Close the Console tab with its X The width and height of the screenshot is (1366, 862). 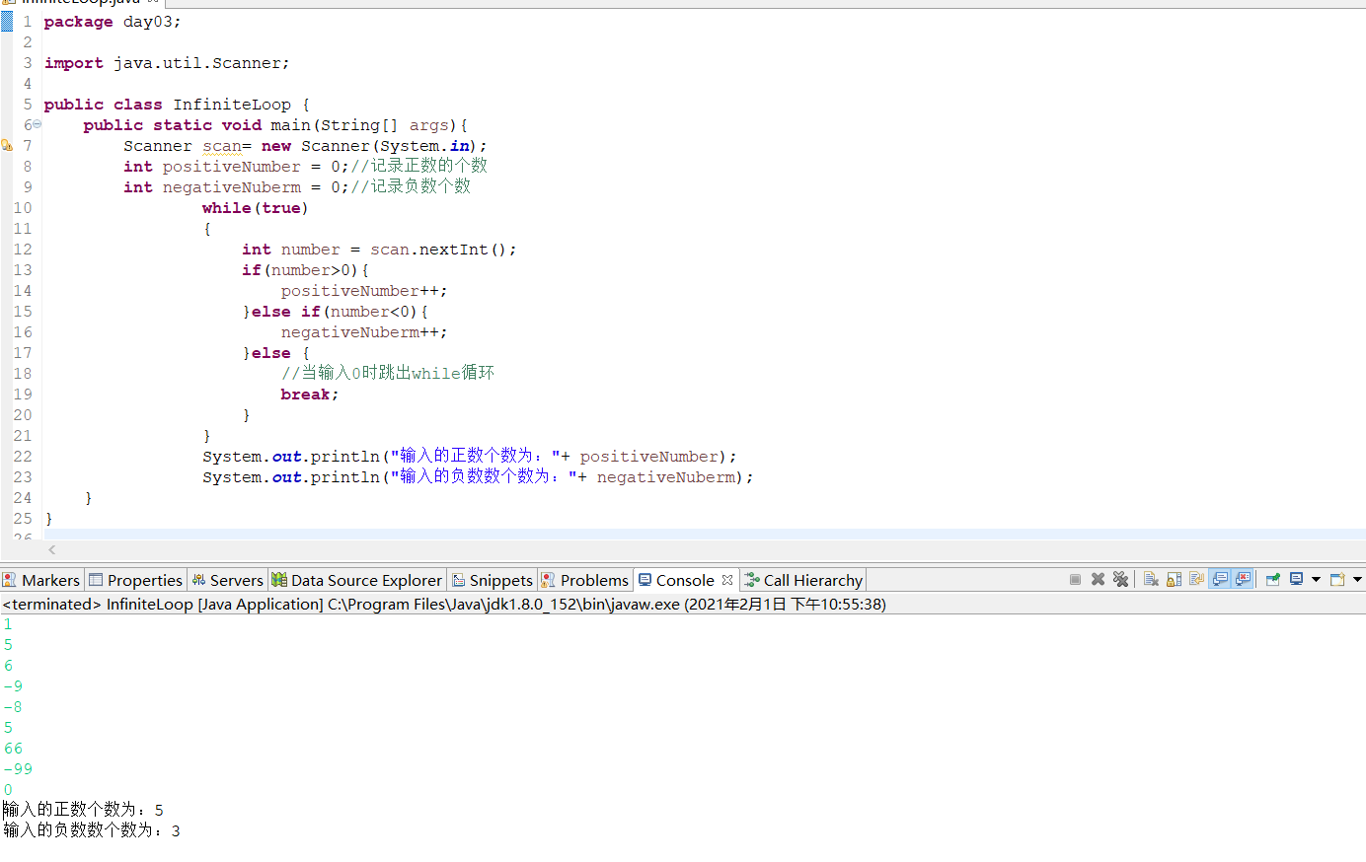pyautogui.click(x=727, y=580)
